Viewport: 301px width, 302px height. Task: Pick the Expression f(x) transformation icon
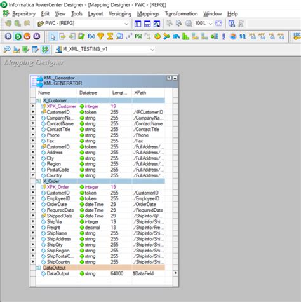(91, 36)
